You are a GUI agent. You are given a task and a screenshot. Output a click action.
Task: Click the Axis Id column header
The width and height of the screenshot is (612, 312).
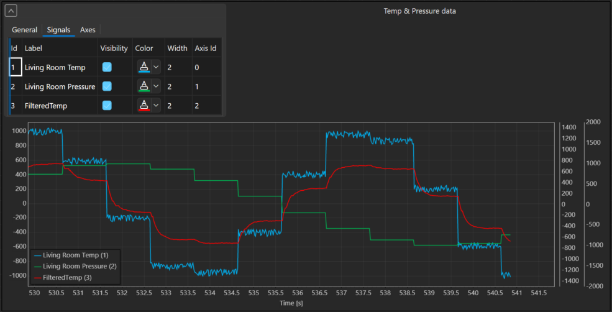[x=206, y=48]
